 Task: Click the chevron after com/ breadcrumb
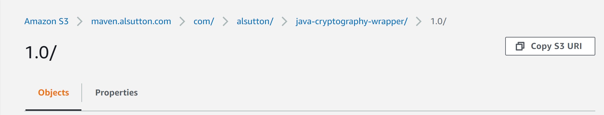pos(225,21)
